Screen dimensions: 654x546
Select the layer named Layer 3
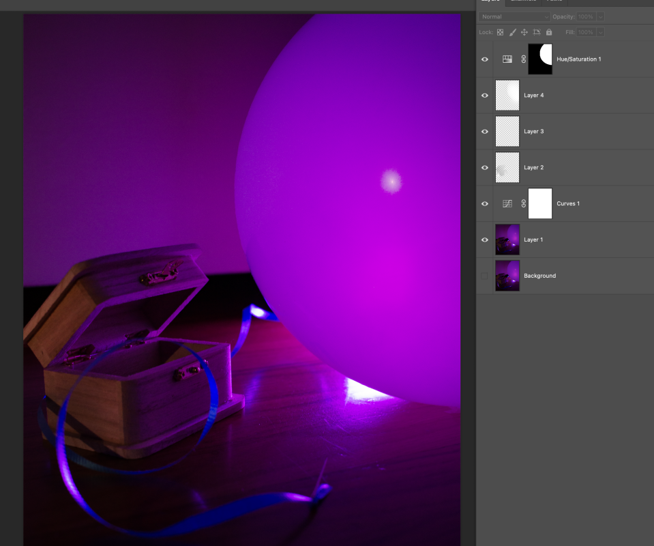533,132
